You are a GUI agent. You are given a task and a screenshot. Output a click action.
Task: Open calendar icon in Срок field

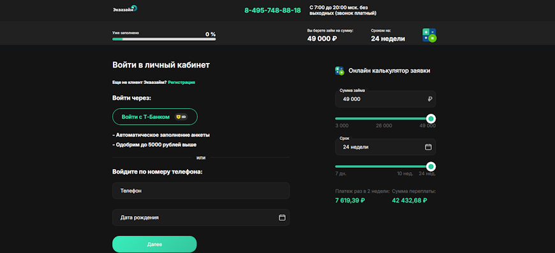pyautogui.click(x=428, y=147)
